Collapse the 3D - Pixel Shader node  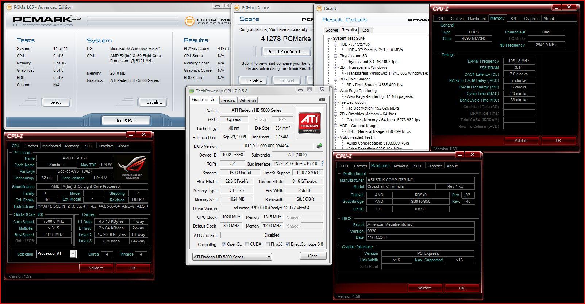point(335,79)
